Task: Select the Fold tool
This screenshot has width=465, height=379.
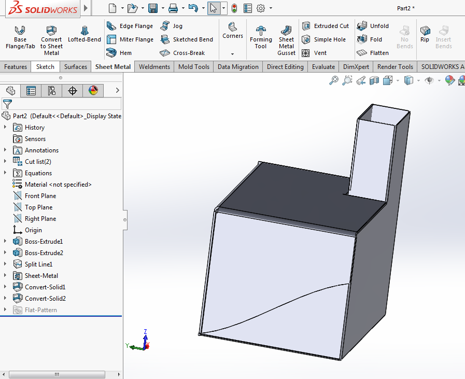Action: tap(370, 39)
